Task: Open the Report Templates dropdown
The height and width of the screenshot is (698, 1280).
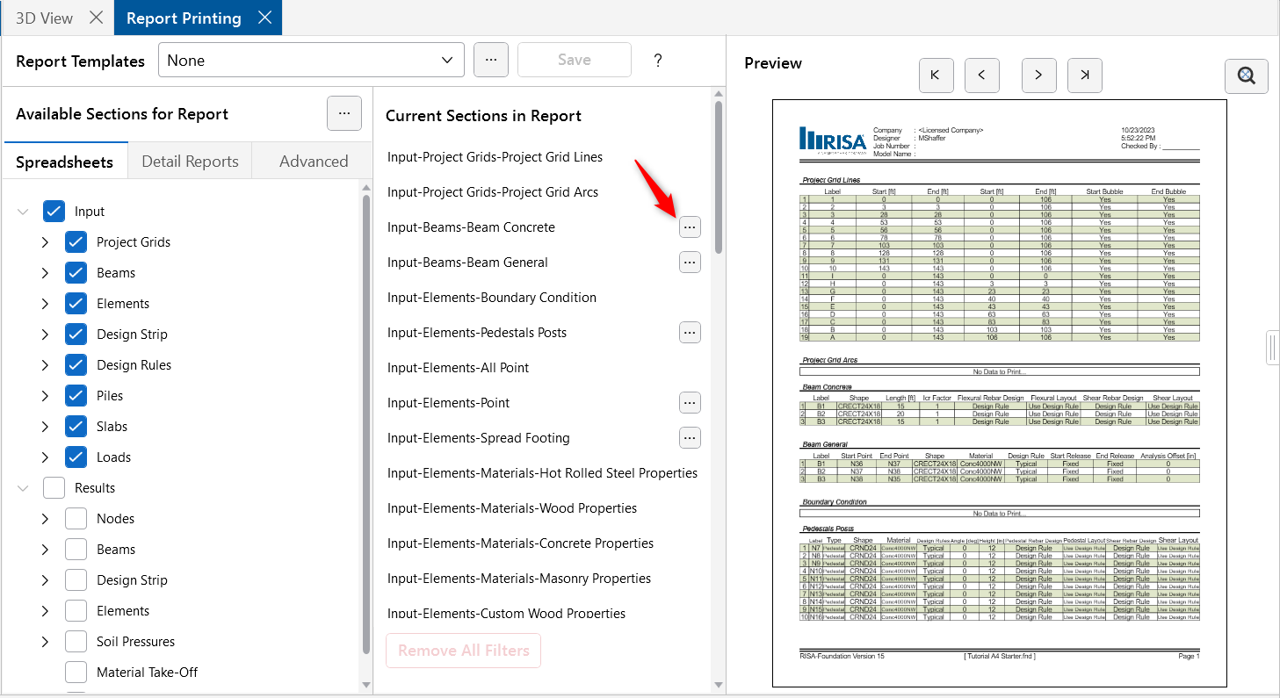Action: click(x=311, y=61)
